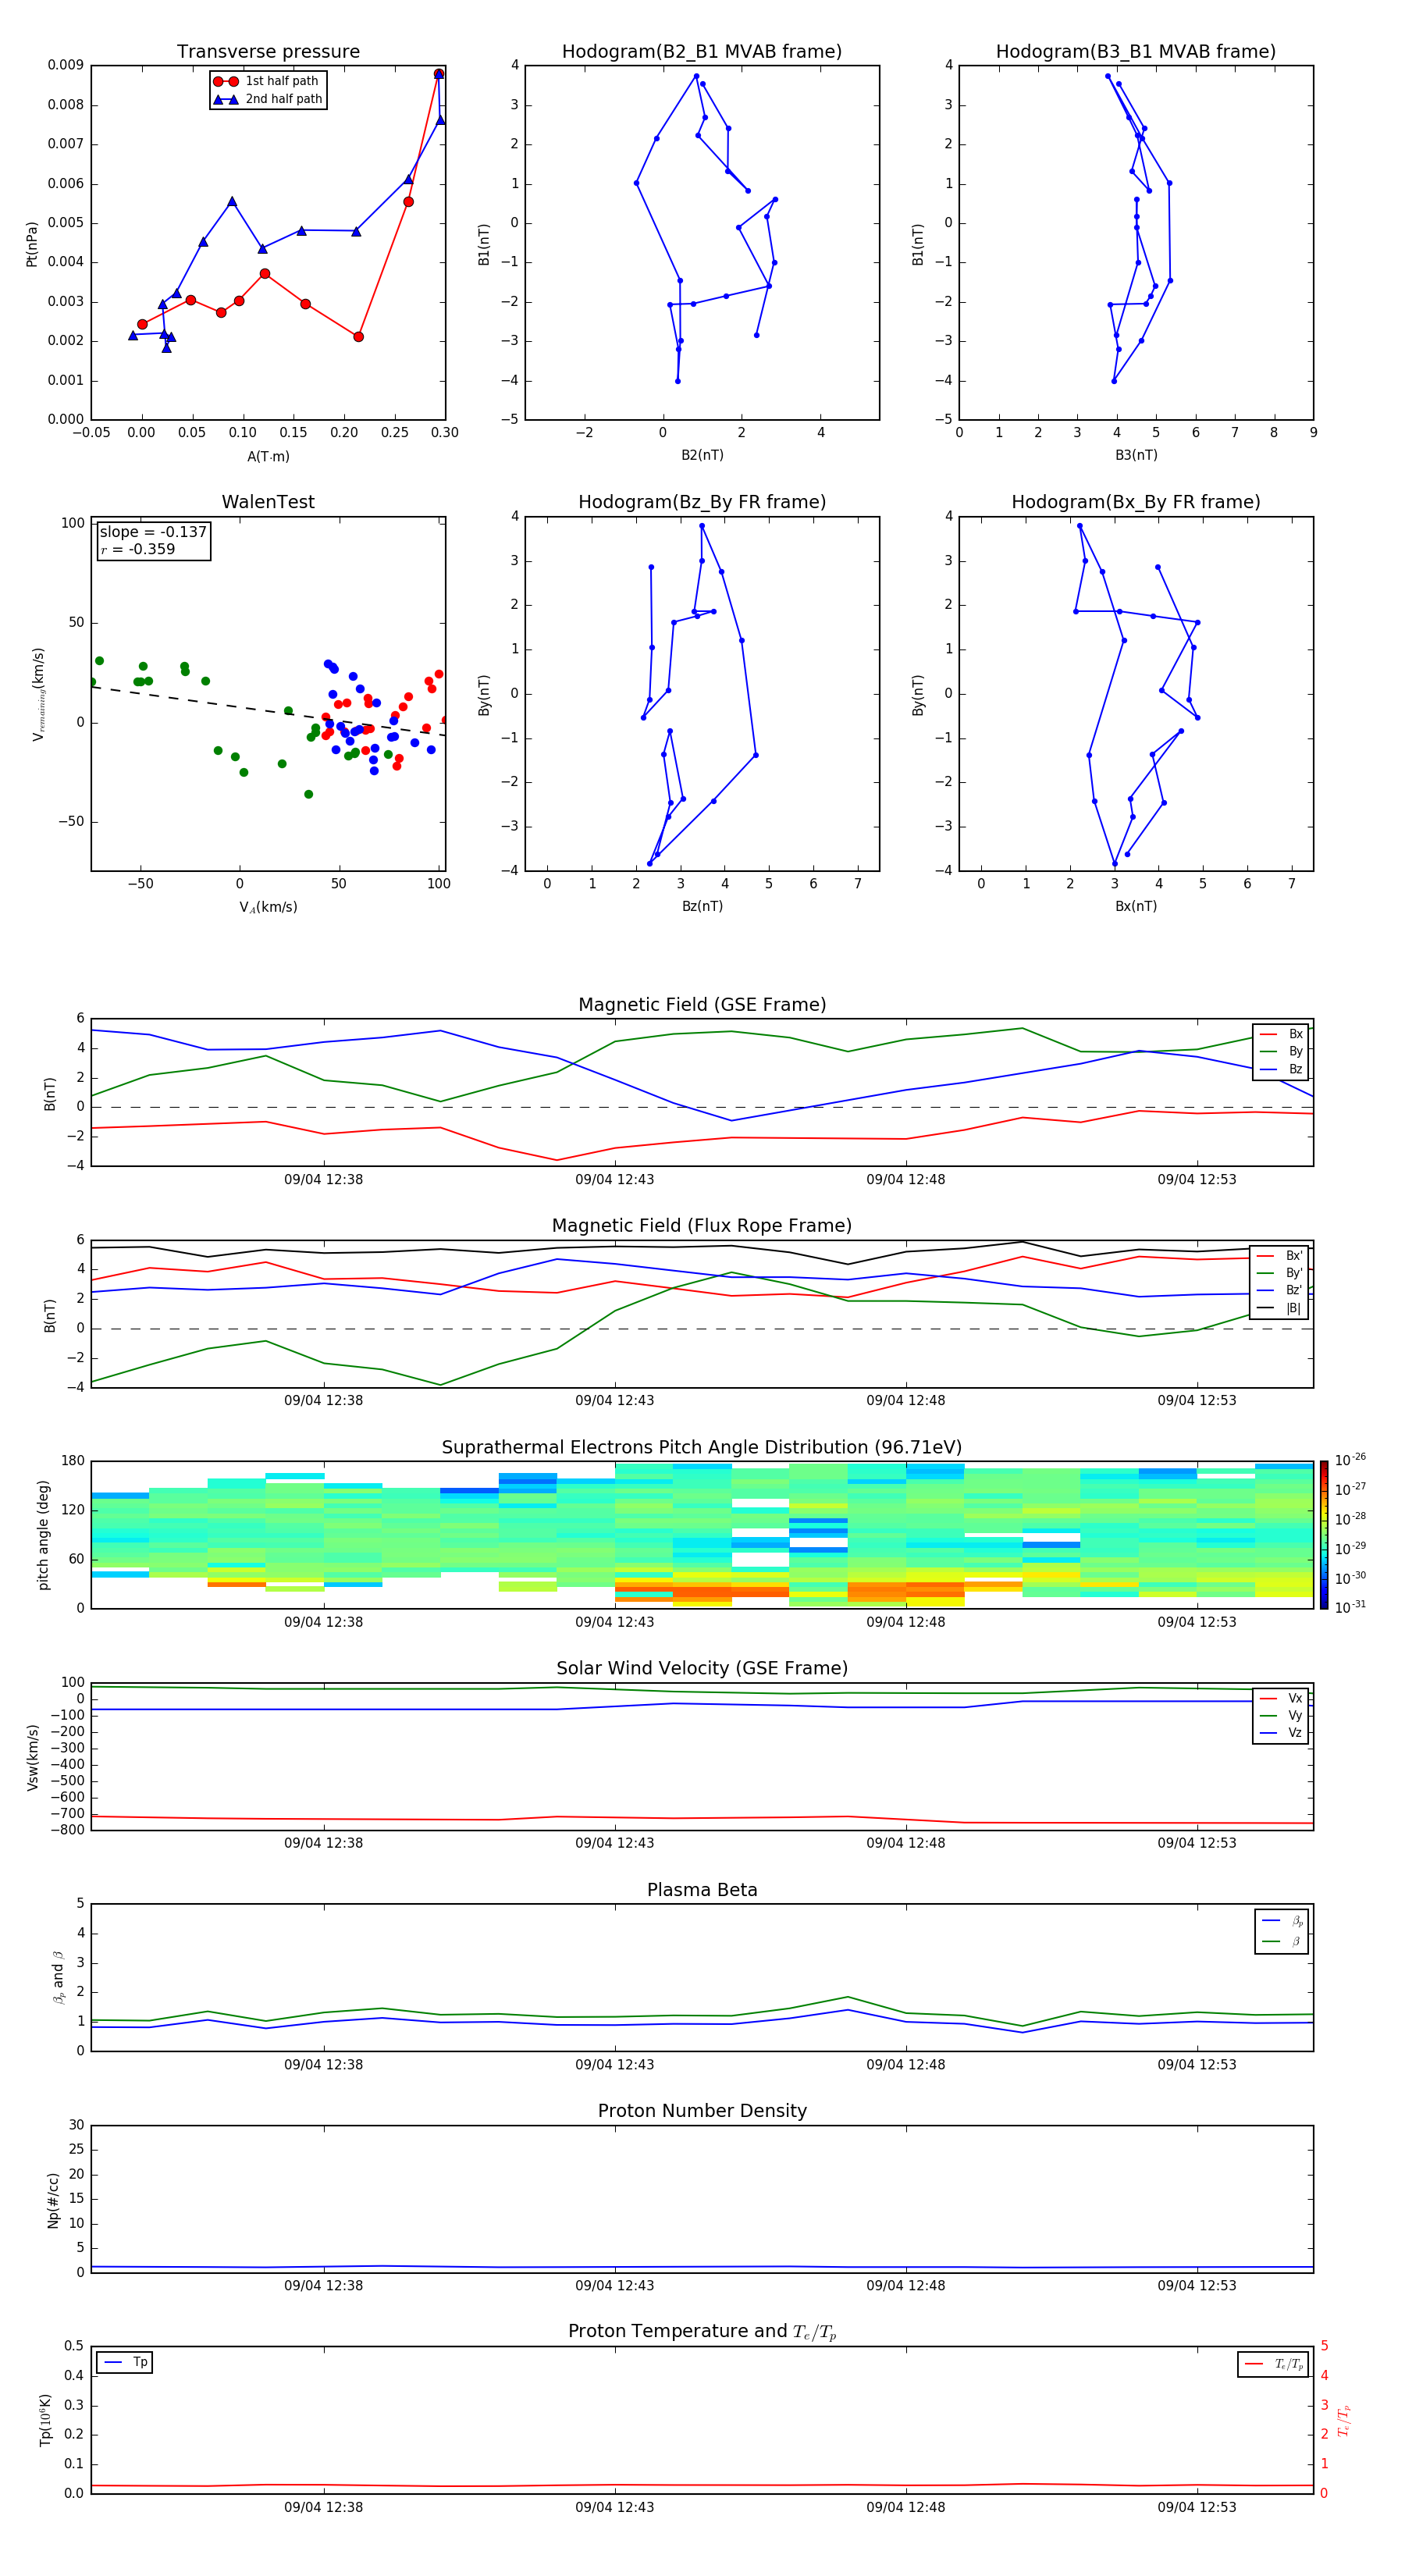Click the red Te/Tp right-side axis label
Viewport: 1405px width, 2576px height.
pyautogui.click(x=1344, y=2421)
